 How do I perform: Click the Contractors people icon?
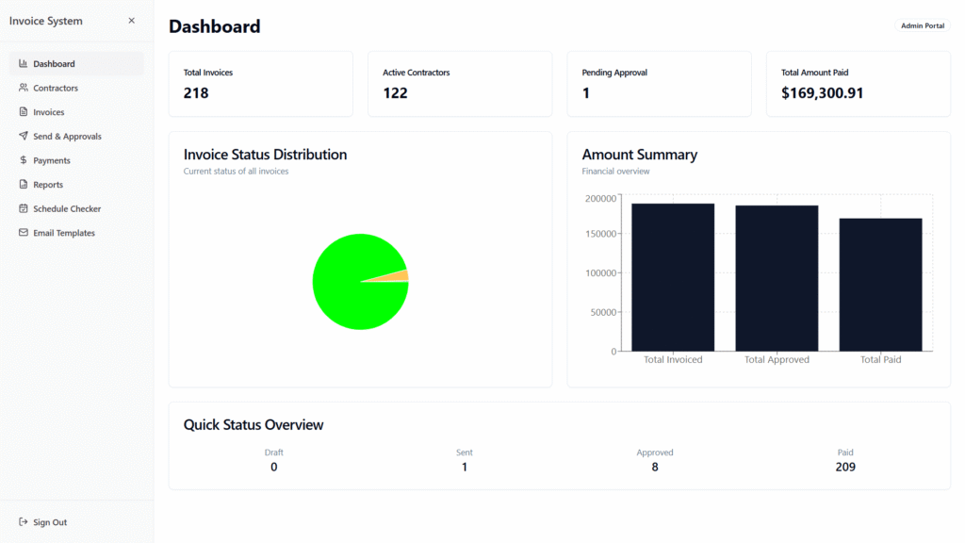(x=24, y=88)
